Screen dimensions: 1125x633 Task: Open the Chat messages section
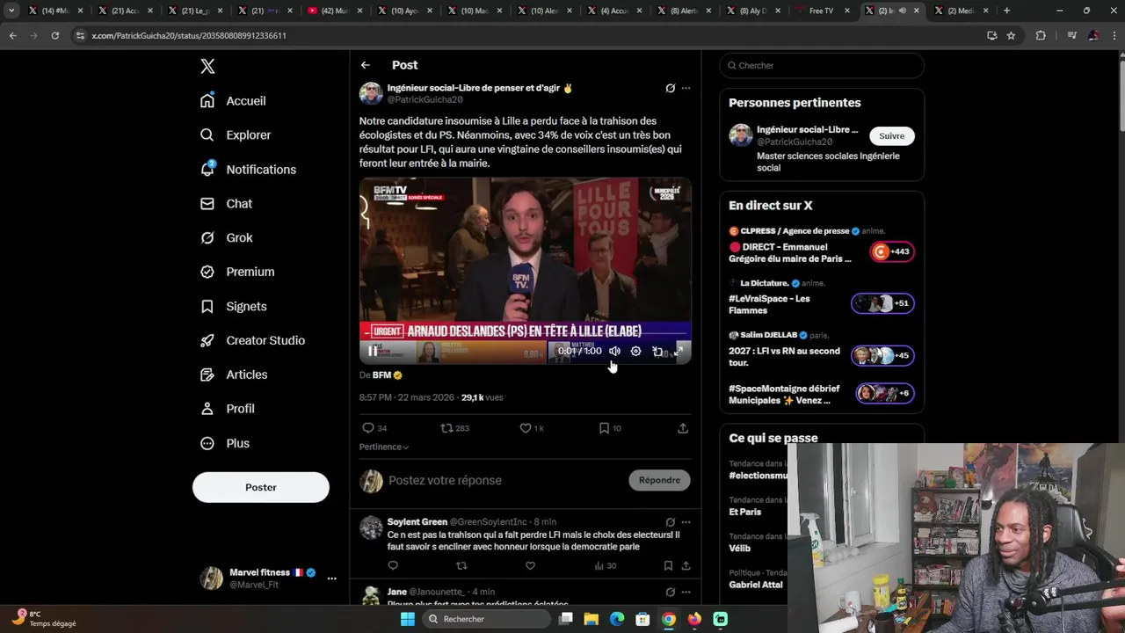pos(226,204)
